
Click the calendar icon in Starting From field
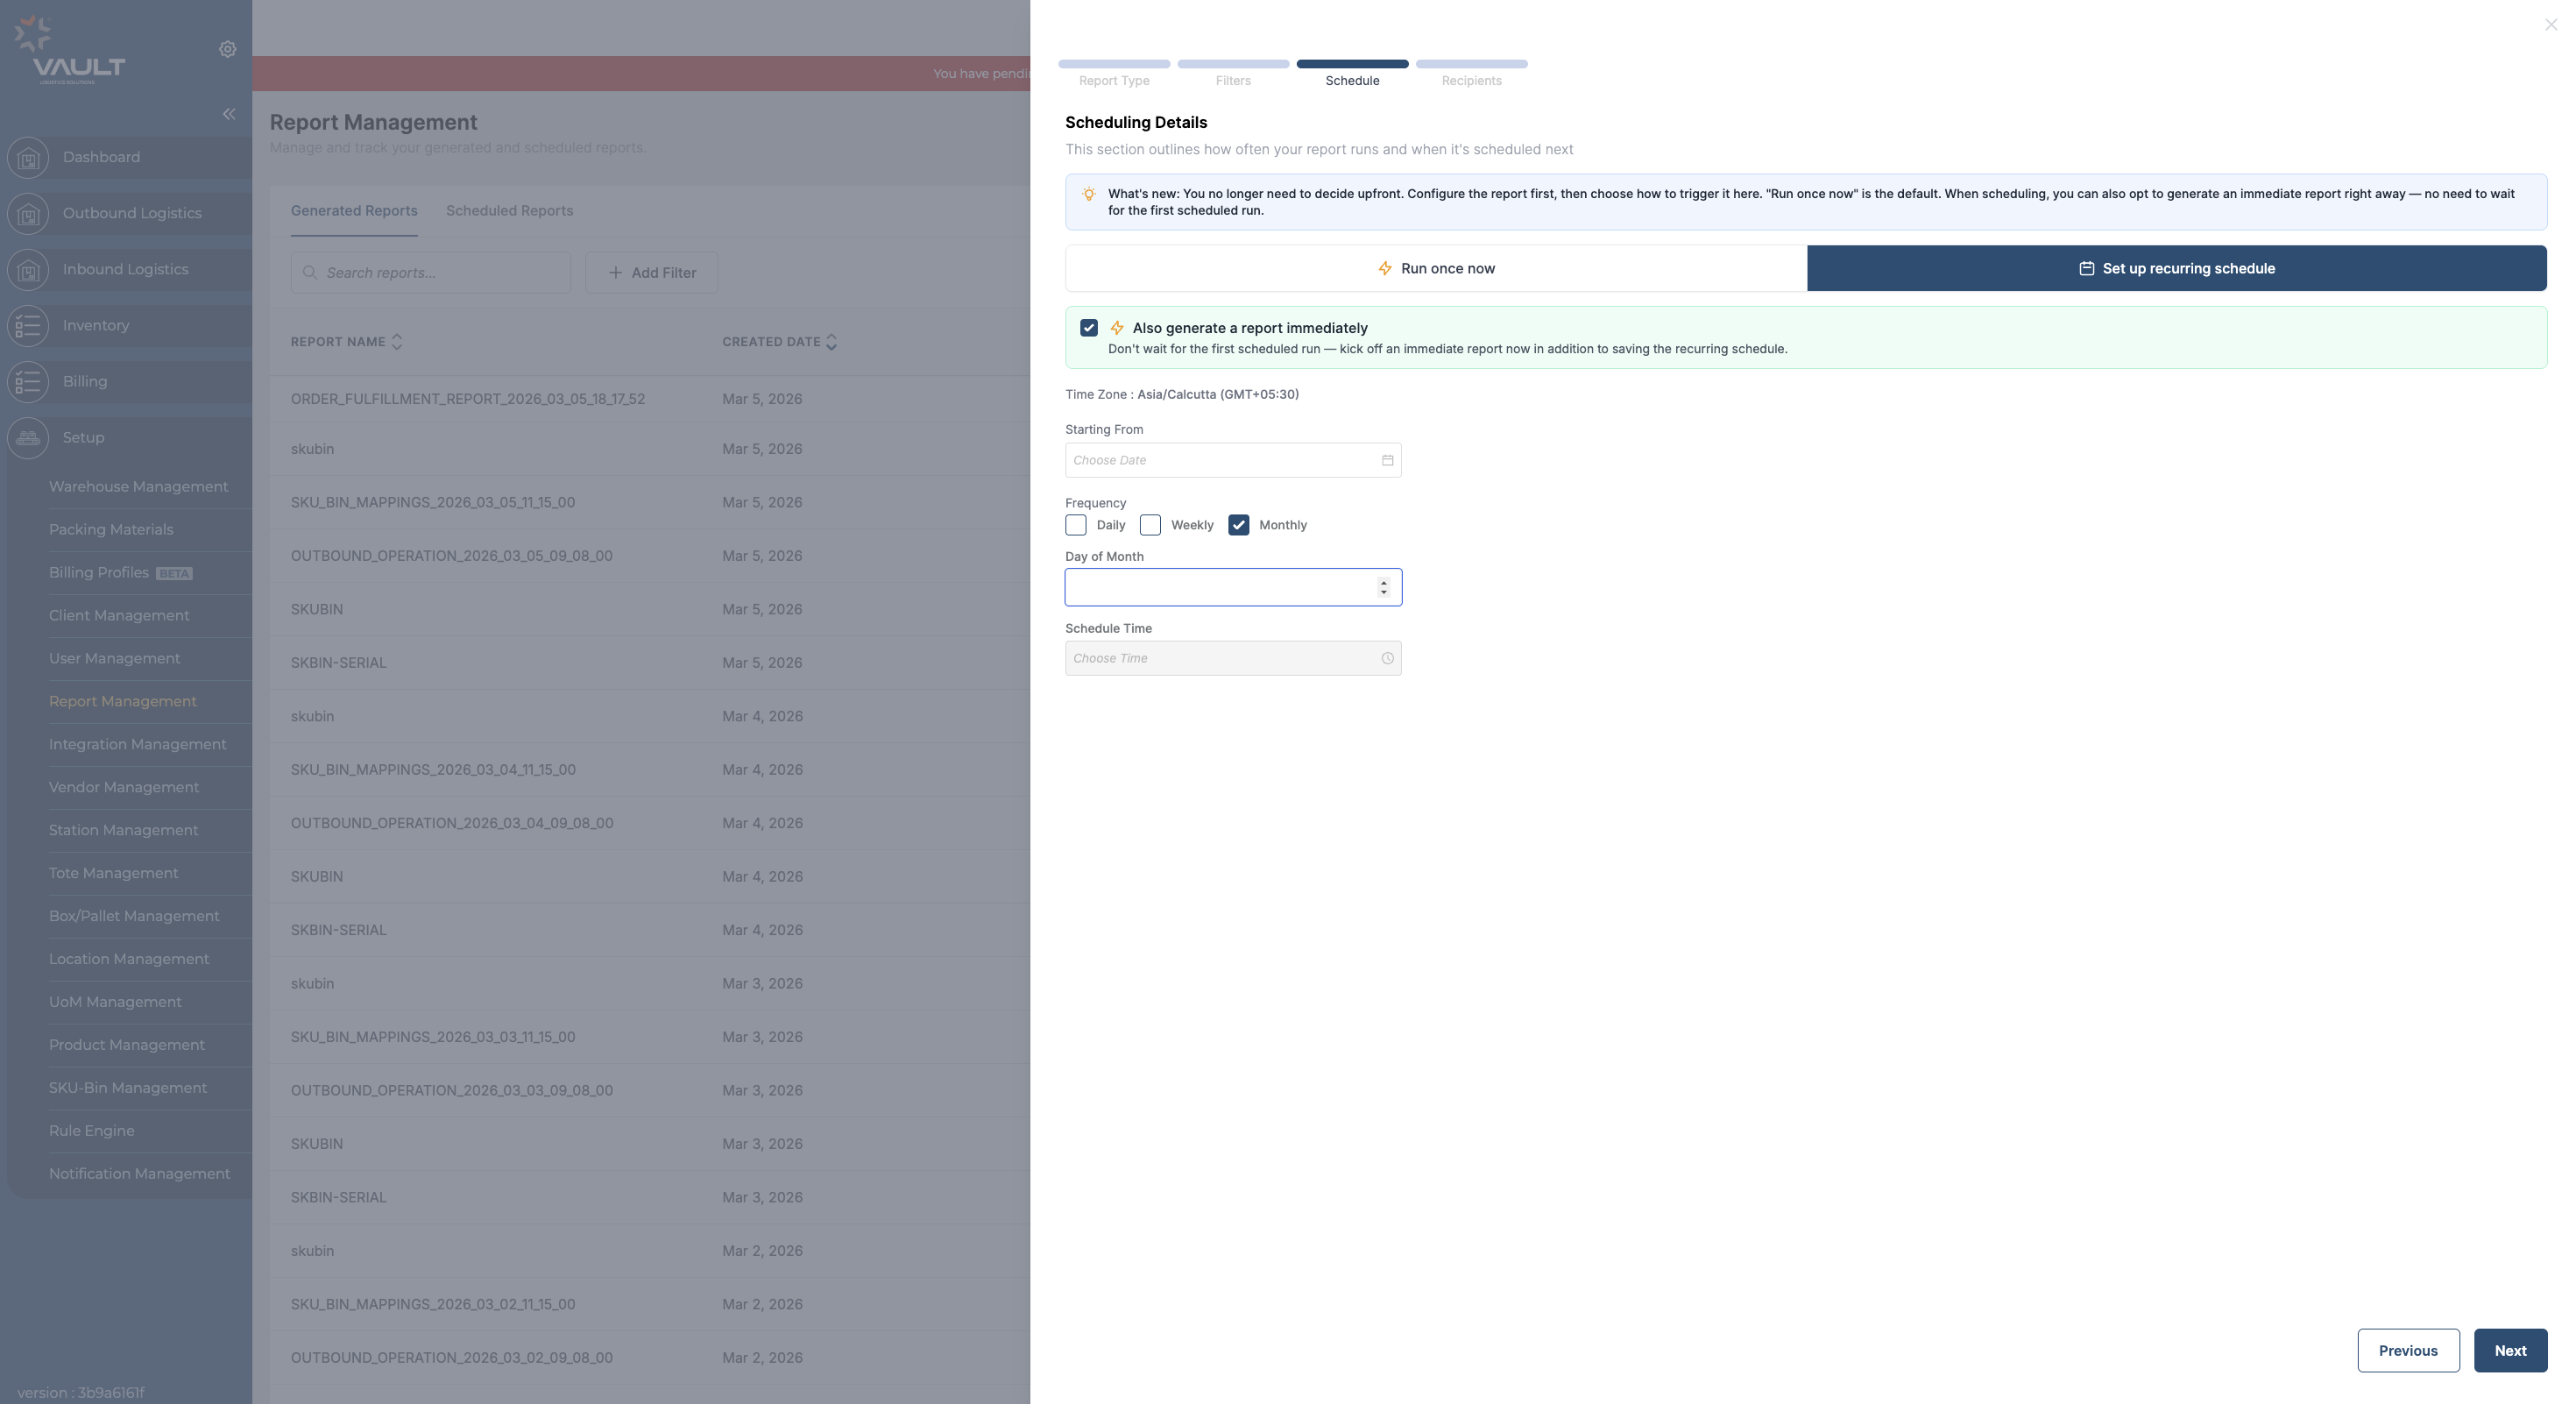[x=1387, y=460]
